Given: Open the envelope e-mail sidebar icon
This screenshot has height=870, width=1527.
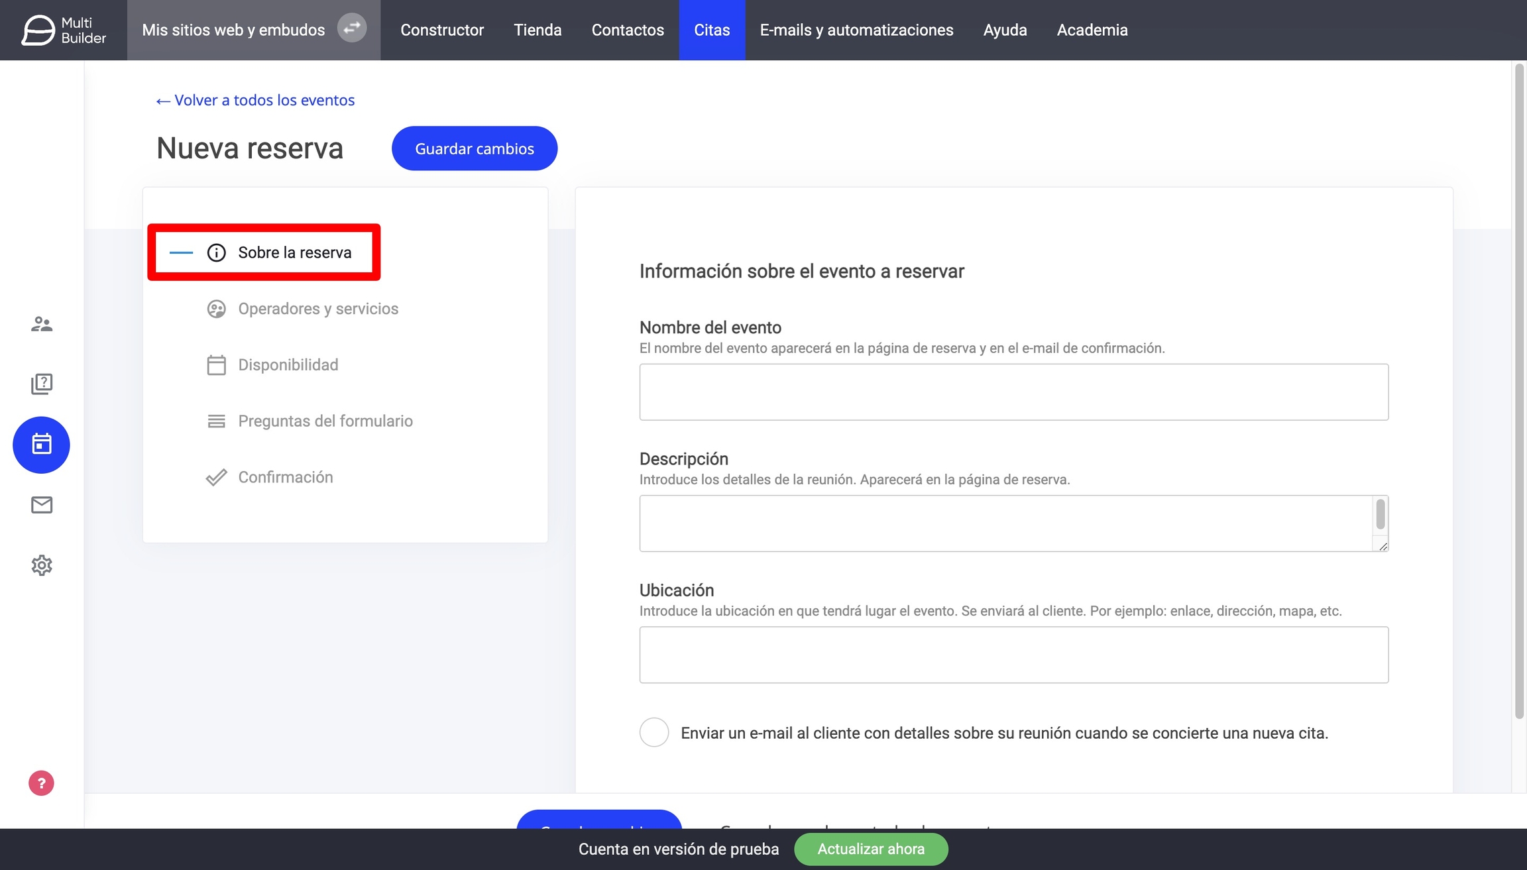Looking at the screenshot, I should (41, 505).
